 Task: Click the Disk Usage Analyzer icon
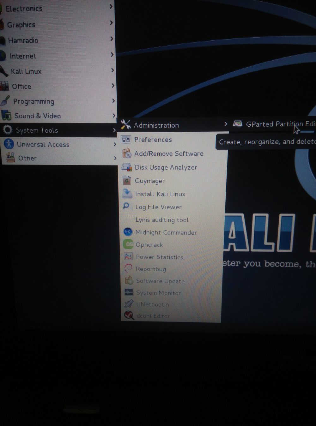[x=127, y=167]
